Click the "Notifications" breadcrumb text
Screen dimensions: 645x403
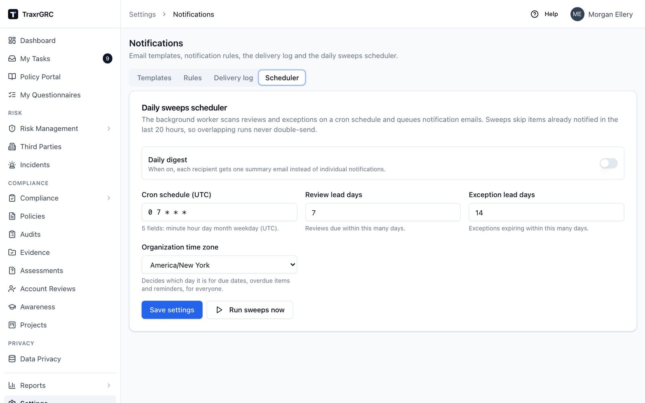point(193,14)
